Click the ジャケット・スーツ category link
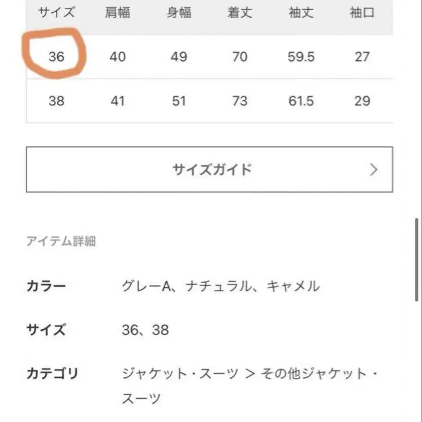 [x=180, y=374]
